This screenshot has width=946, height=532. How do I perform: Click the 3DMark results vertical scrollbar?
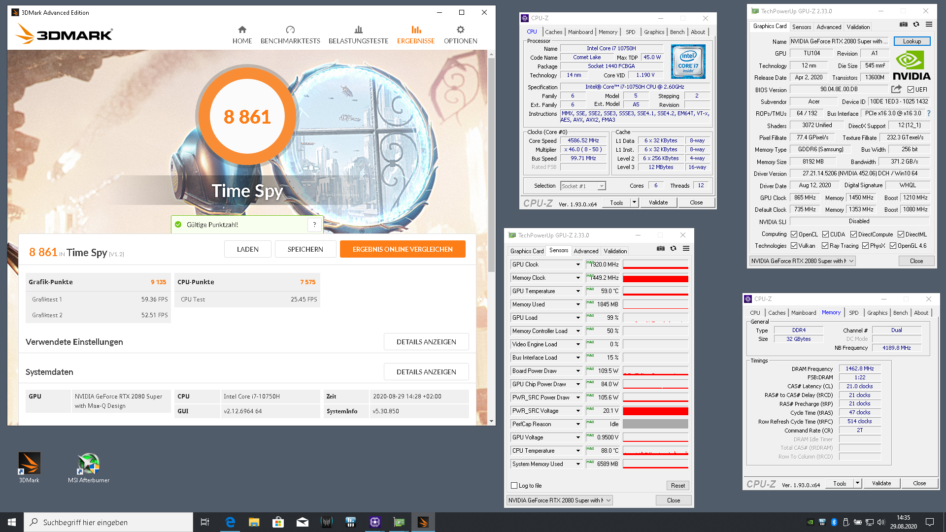[491, 166]
